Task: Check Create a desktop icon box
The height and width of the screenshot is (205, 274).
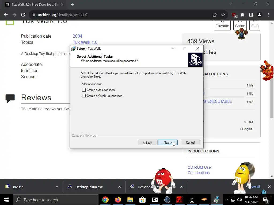Action: pyautogui.click(x=84, y=90)
